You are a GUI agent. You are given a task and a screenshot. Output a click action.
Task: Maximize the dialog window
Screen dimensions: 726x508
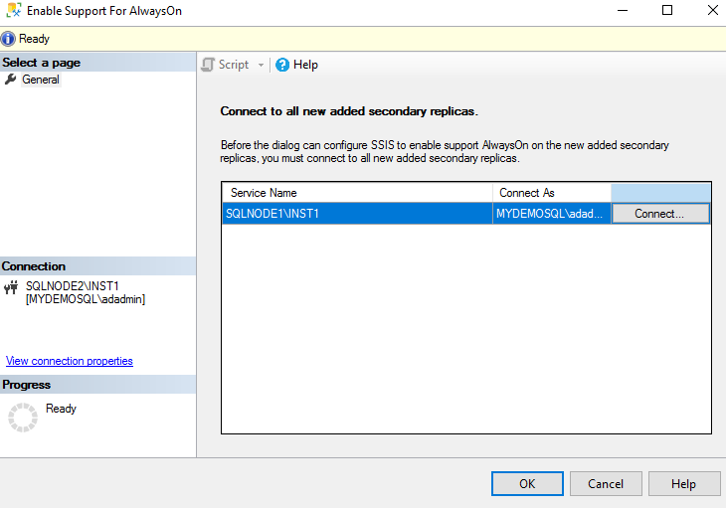(667, 11)
